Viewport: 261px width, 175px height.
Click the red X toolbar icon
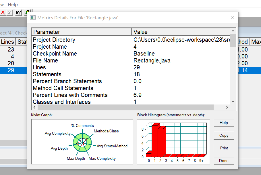click(3, 12)
